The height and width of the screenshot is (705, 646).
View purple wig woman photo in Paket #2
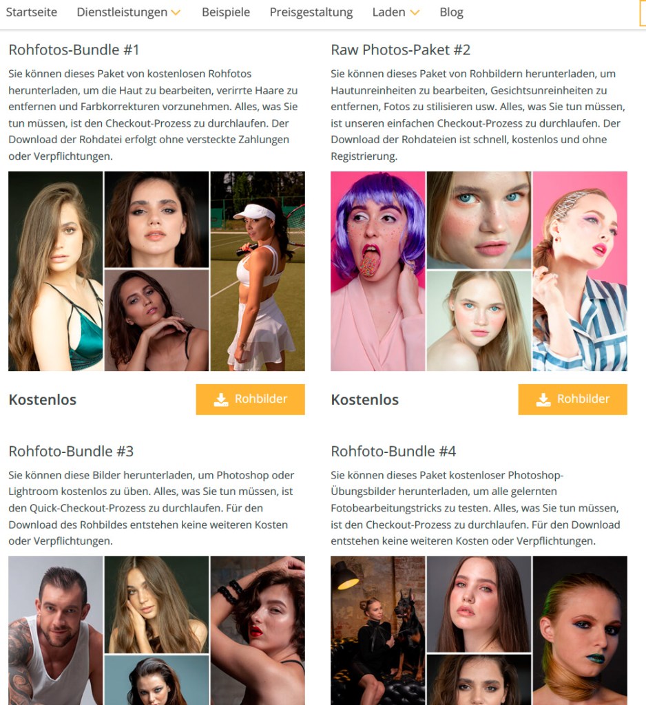[x=378, y=271]
